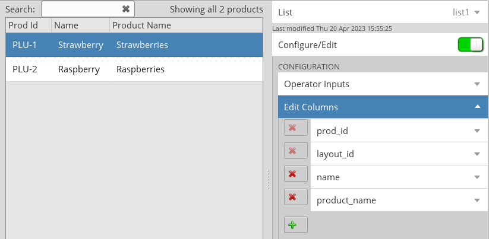This screenshot has height=239, width=489.
Task: Delete the product_name column using the red X
Action: (x=296, y=197)
